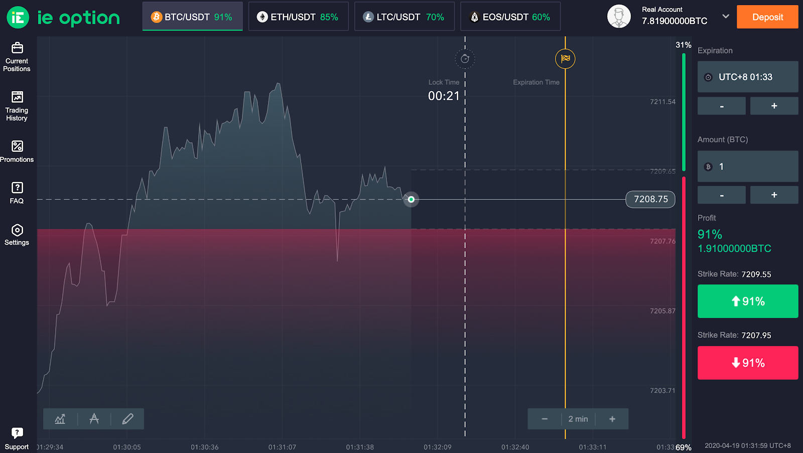Viewport: 803px width, 453px height.
Task: Open Promotions from the sidebar
Action: pyautogui.click(x=17, y=151)
